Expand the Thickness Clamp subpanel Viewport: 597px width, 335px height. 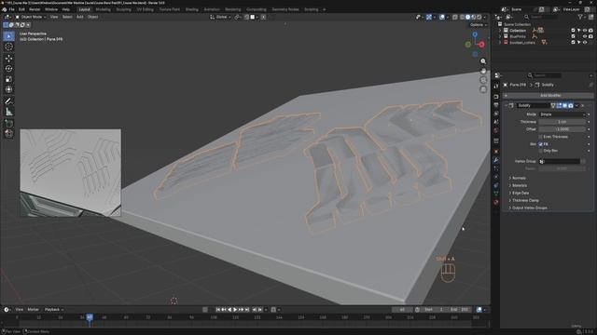tap(525, 201)
